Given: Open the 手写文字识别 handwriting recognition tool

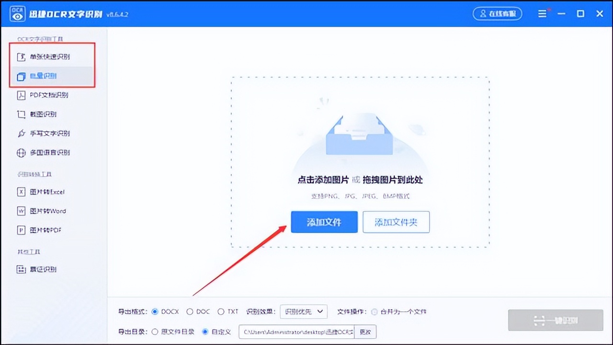Looking at the screenshot, I should [45, 133].
